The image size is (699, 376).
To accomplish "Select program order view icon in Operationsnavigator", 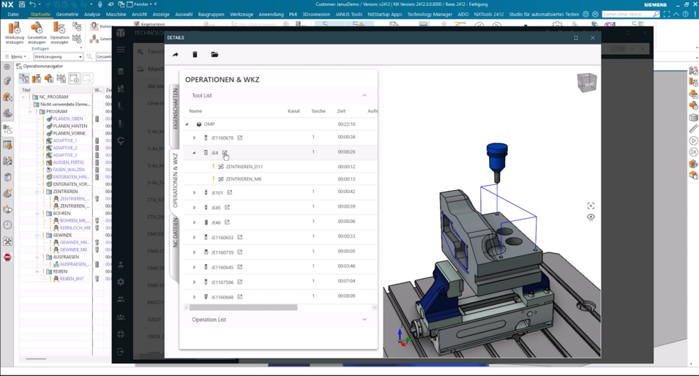I will 24,78.
